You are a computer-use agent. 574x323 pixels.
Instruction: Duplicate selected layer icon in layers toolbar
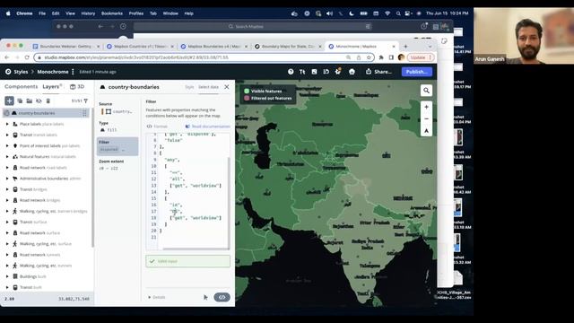20,100
